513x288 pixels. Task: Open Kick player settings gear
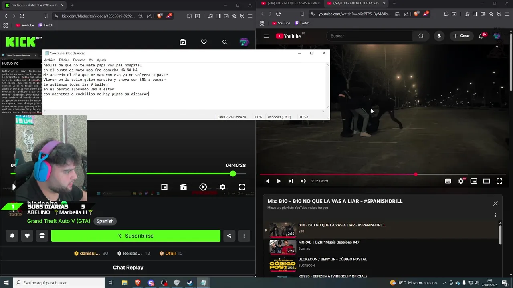click(222, 187)
